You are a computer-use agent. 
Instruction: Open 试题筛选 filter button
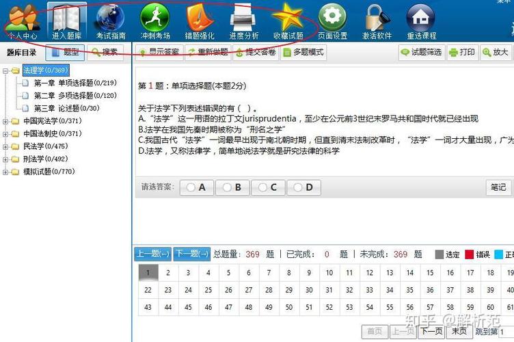422,53
